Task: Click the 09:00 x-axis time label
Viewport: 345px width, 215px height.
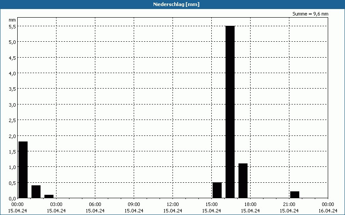Action: pos(134,205)
